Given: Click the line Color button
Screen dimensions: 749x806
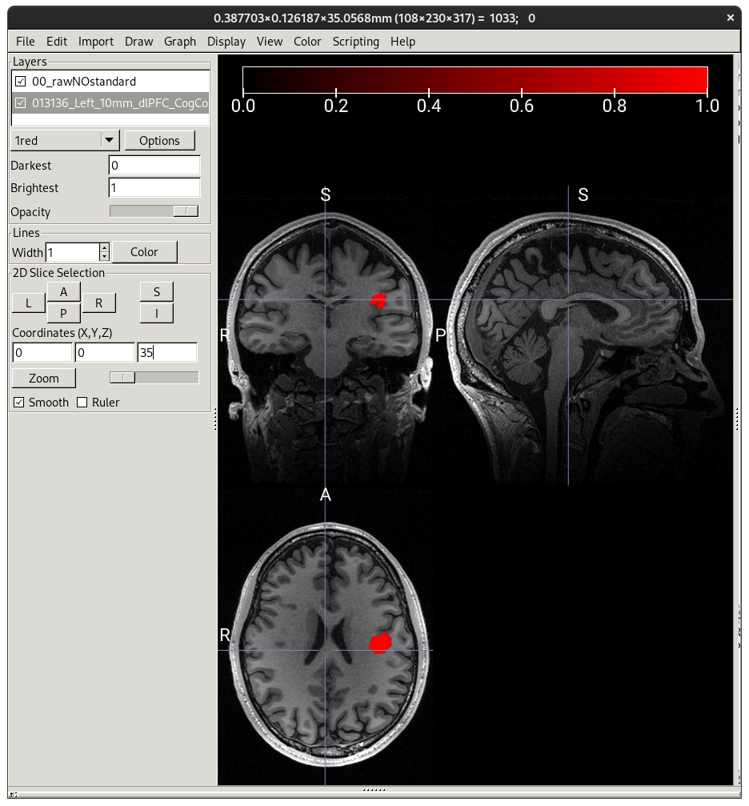Looking at the screenshot, I should [144, 252].
